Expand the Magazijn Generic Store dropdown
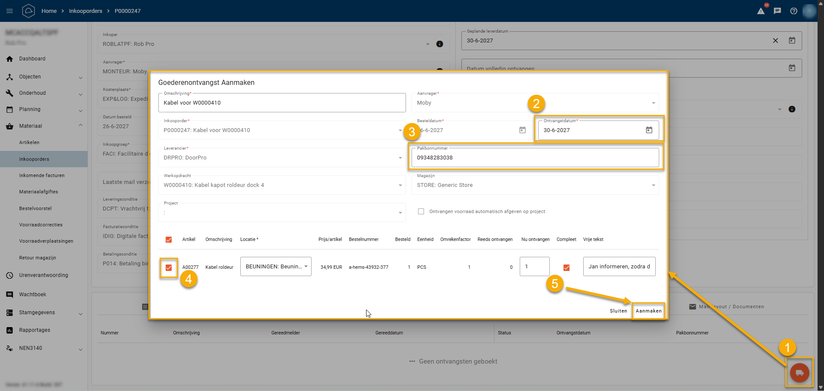This screenshot has height=391, width=824. (x=653, y=185)
